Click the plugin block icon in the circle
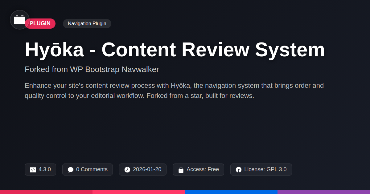Screen dimensions: 370x194 point(20,20)
